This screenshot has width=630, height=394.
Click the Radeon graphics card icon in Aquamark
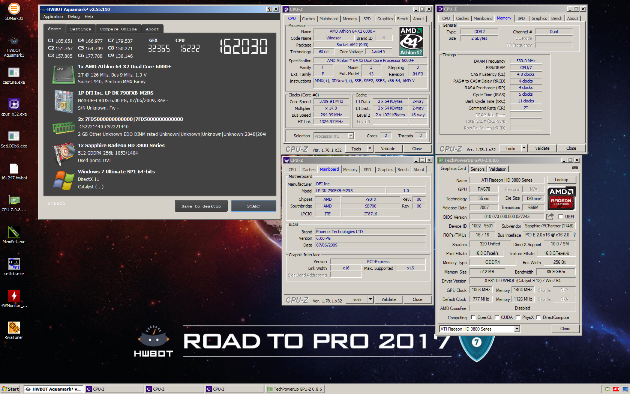[x=64, y=153]
